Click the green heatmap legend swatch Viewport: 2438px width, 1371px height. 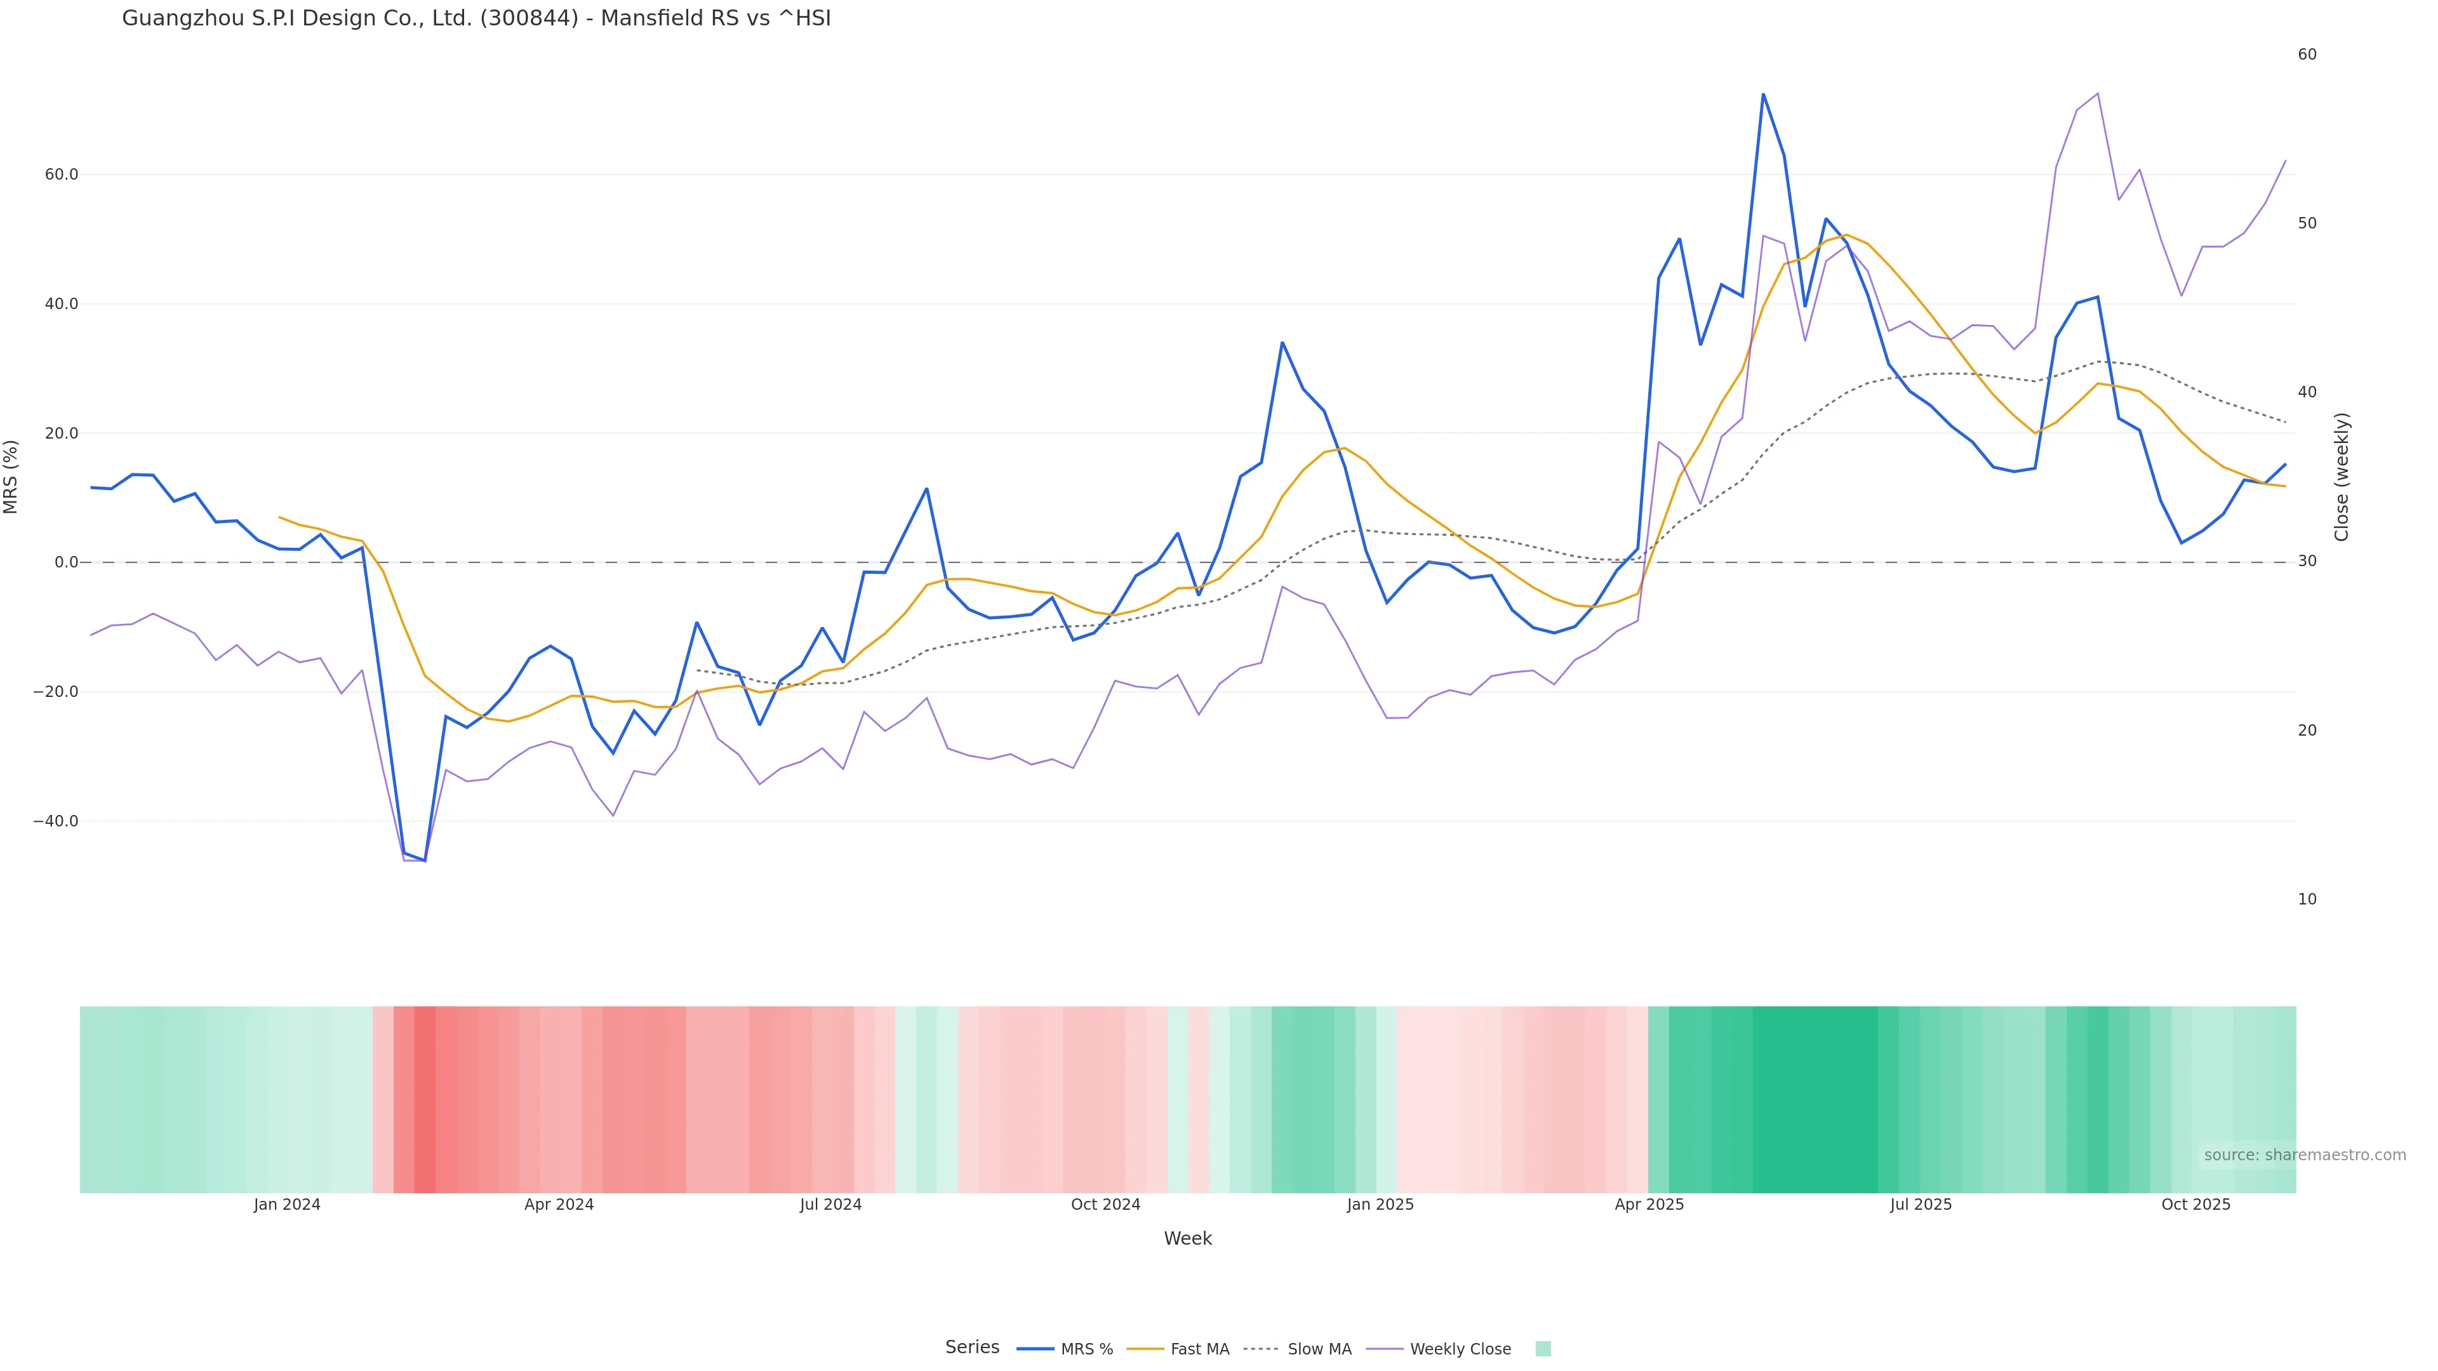(x=1543, y=1349)
